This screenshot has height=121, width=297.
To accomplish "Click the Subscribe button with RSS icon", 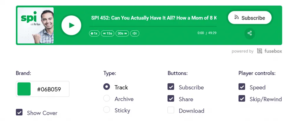I will 250,18.
